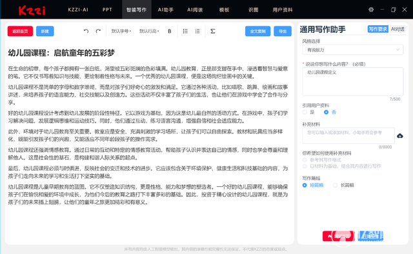
Task: Switch to the AI阅读 top navigation tab
Action: point(195,10)
